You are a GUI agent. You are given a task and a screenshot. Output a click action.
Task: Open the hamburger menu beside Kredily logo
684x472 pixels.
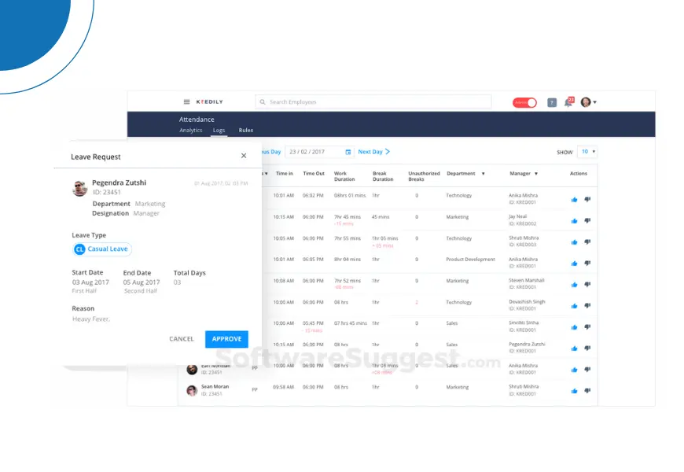(186, 101)
